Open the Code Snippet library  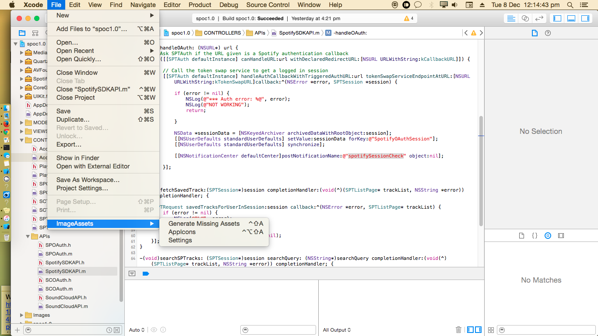pos(535,235)
